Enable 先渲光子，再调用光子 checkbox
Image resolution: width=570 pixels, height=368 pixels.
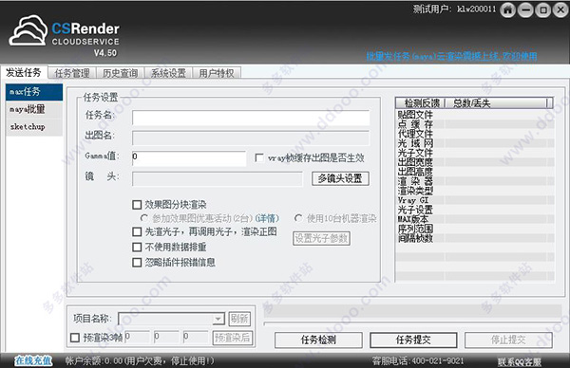pos(137,232)
